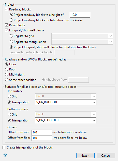Uncheck the Roadway blocks checkbox
The height and width of the screenshot is (161, 118).
point(7,9)
